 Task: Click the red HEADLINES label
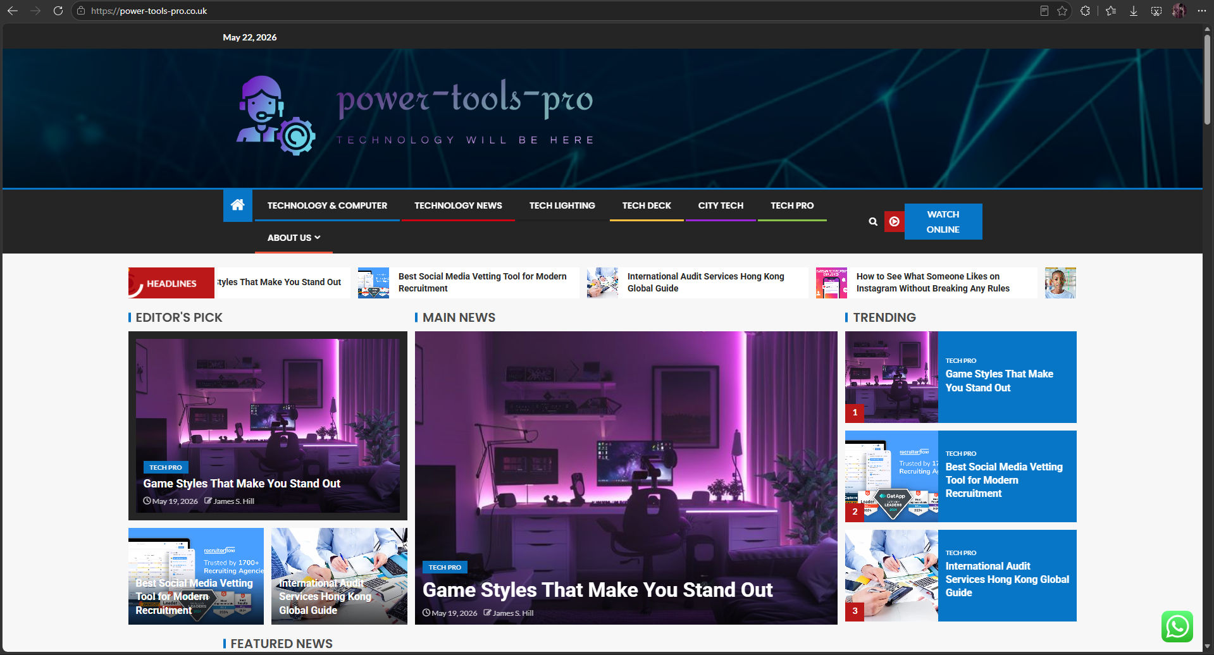pos(171,283)
